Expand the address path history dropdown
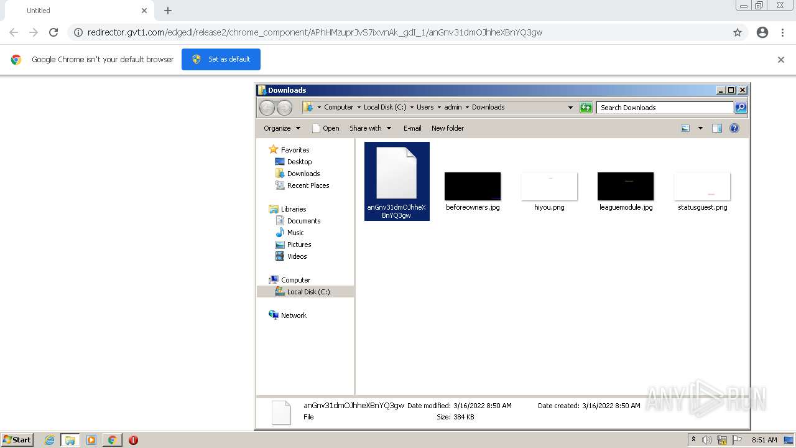The width and height of the screenshot is (796, 448). [570, 108]
